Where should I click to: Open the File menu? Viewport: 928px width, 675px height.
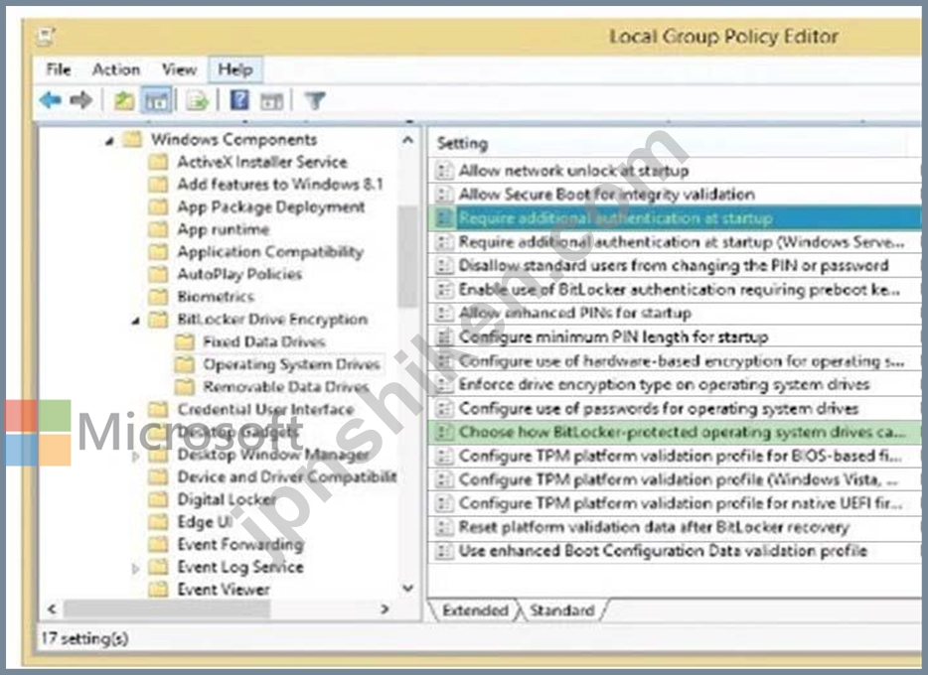(59, 69)
